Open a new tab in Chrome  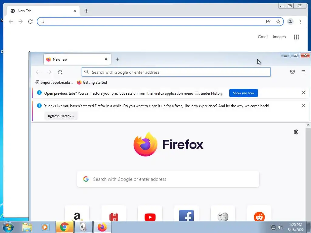point(86,11)
